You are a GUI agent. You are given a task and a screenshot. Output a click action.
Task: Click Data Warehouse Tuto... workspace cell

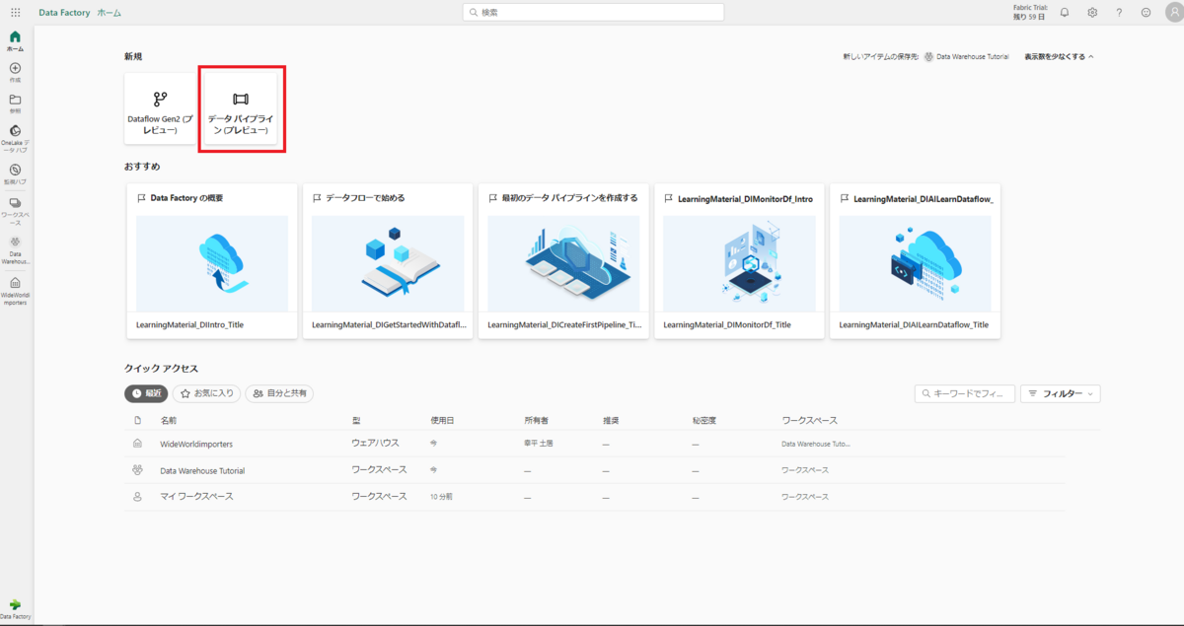pos(816,444)
